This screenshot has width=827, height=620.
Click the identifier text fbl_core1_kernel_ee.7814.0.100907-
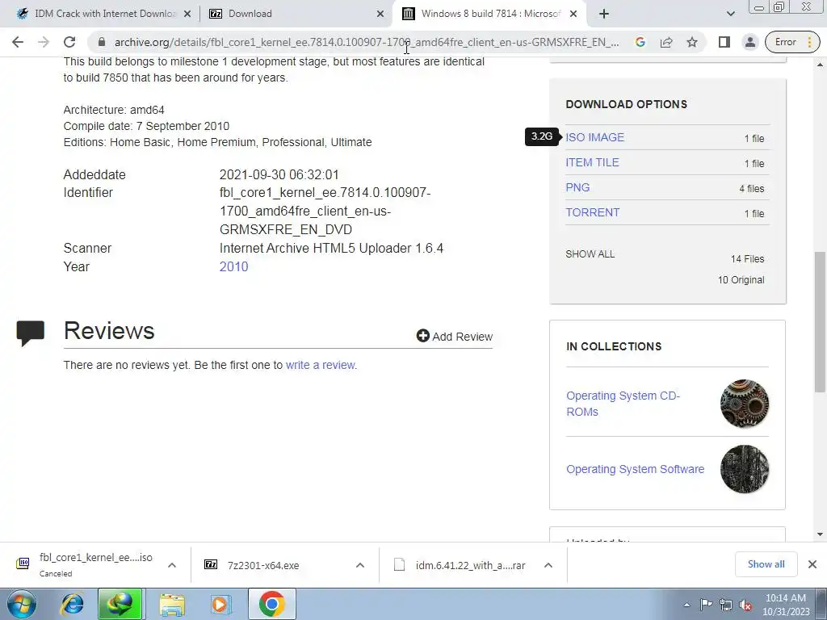(325, 193)
